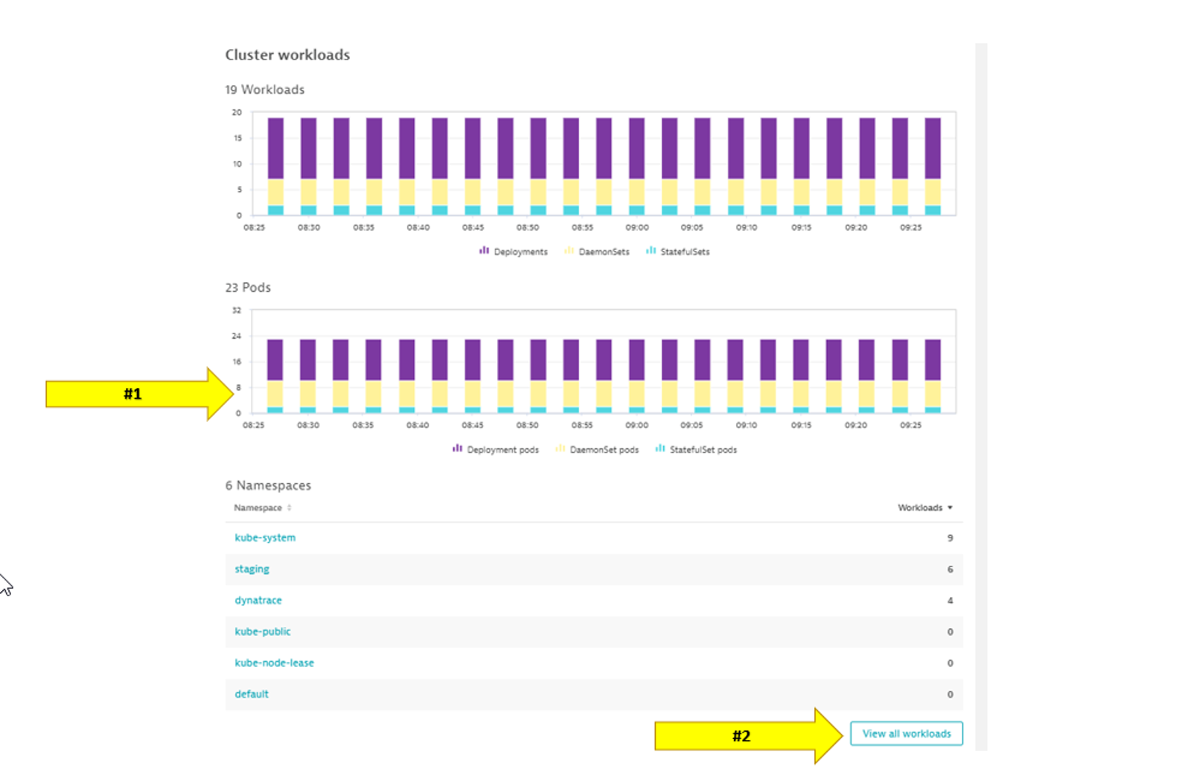Select the kube-public namespace

(263, 631)
